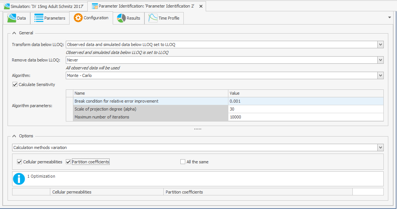This screenshot has height=209, width=397.
Task: Enable All the same checkbox
Action: [x=183, y=162]
